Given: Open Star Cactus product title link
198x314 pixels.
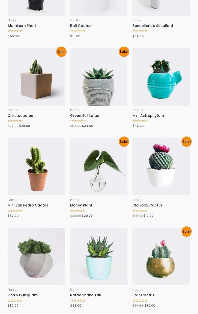Looking at the screenshot, I should coord(143,295).
